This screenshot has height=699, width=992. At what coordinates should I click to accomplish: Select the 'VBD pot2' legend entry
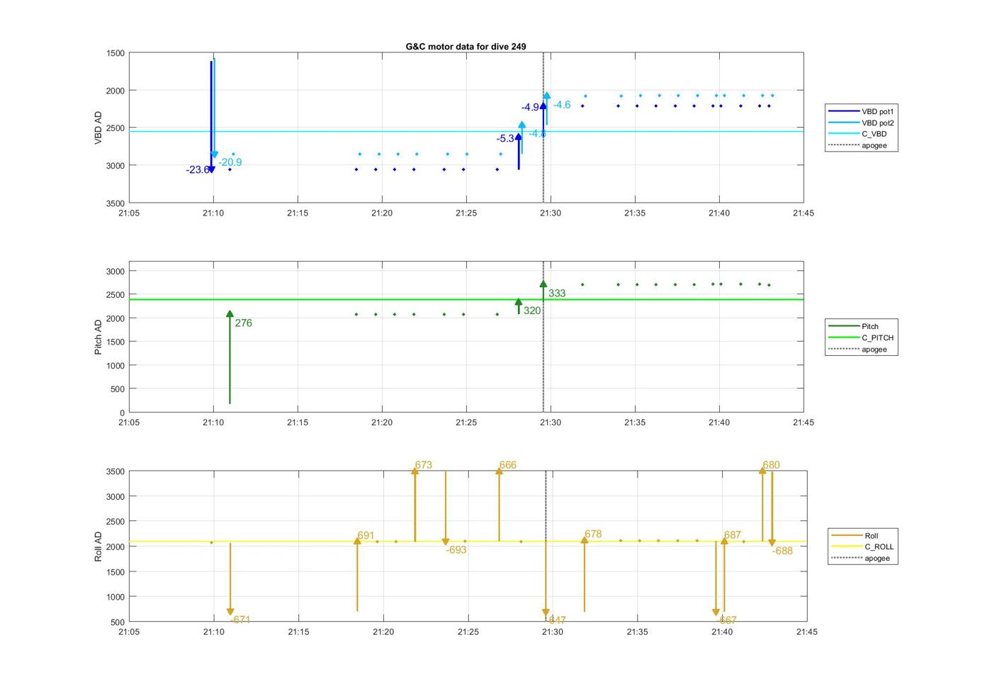(862, 123)
